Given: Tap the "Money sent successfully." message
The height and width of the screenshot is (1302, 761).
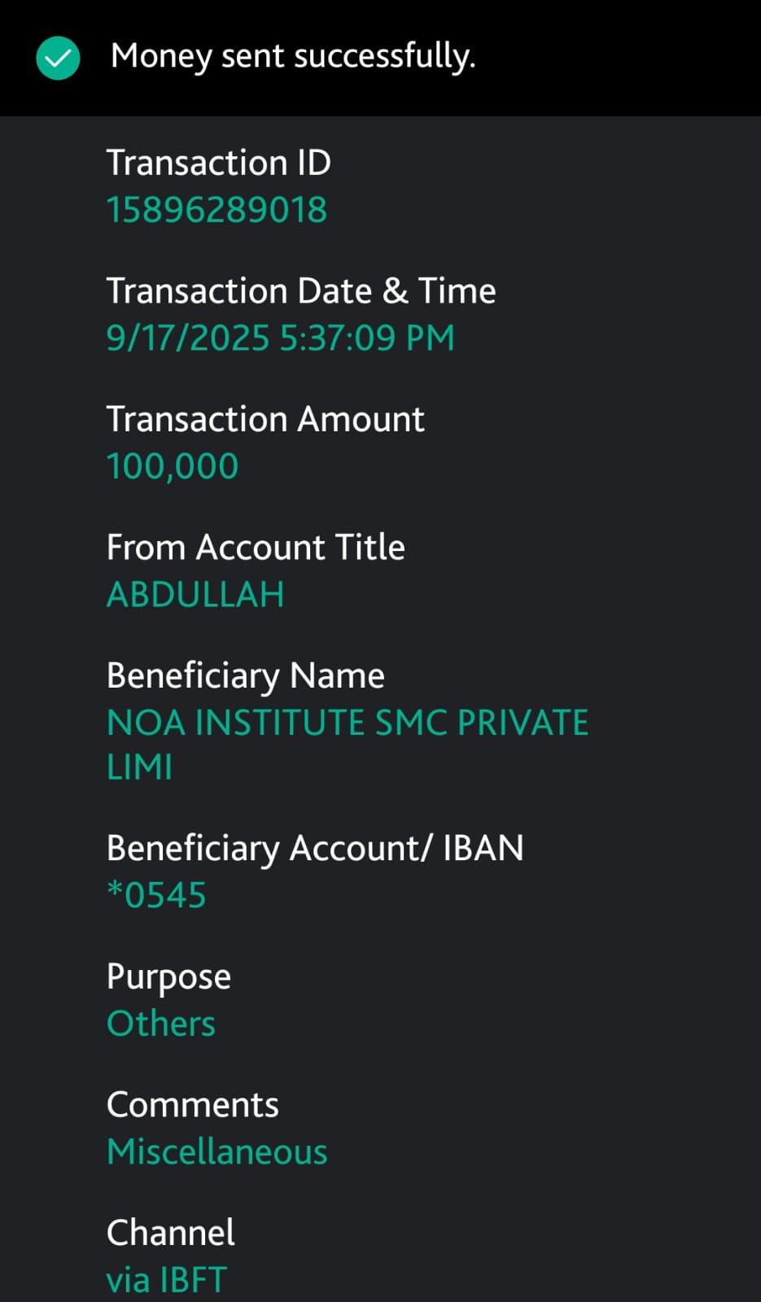Looking at the screenshot, I should click(x=292, y=57).
